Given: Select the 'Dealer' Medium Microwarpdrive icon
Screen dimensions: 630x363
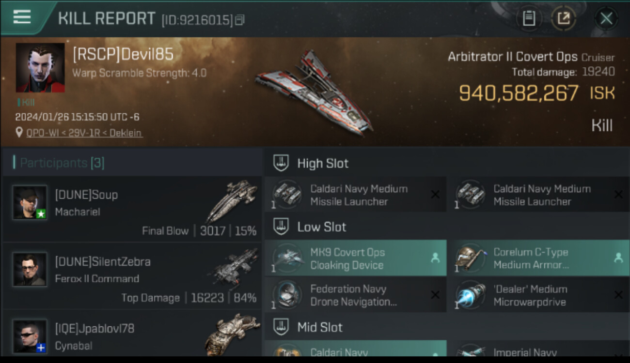Looking at the screenshot, I should (x=471, y=295).
